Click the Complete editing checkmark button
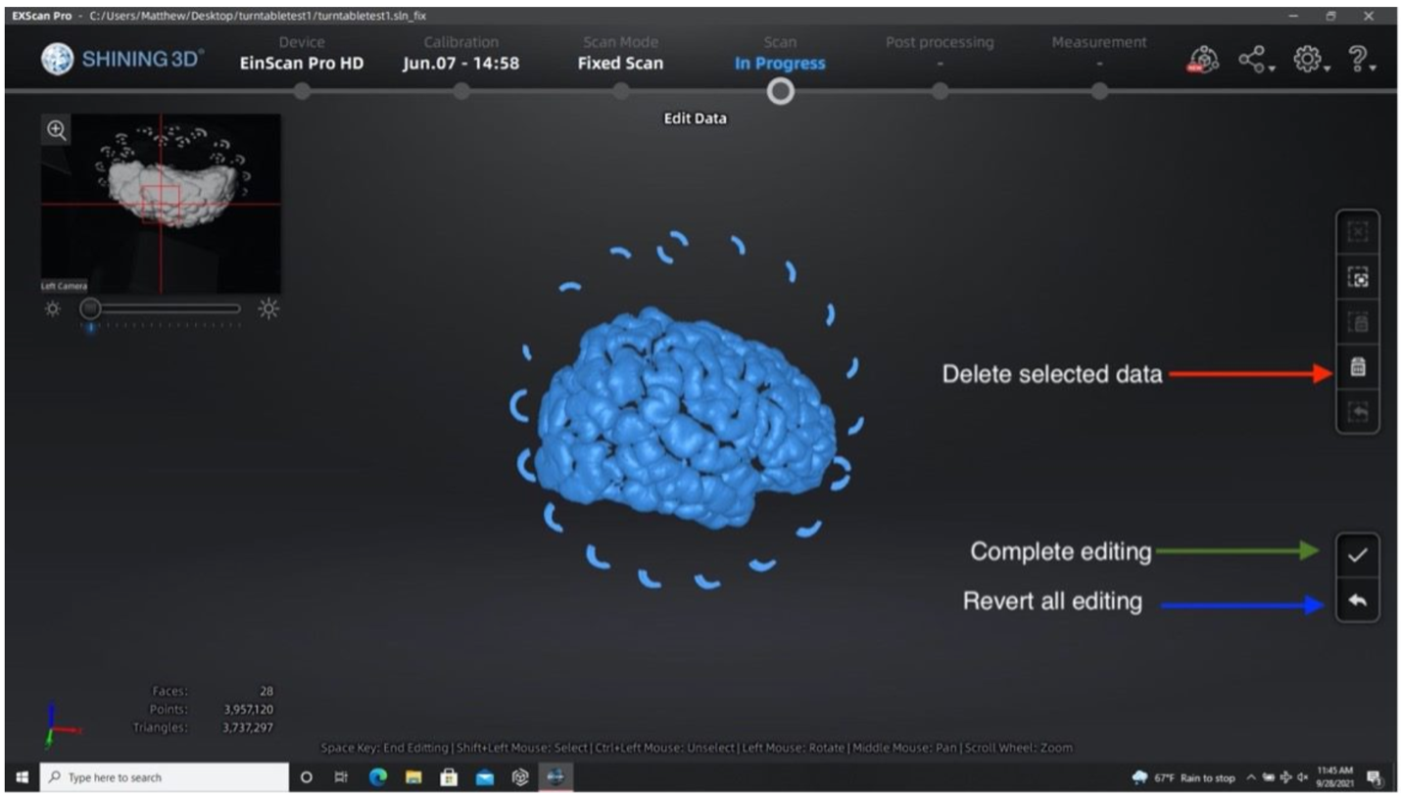The height and width of the screenshot is (795, 1401). 1357,555
